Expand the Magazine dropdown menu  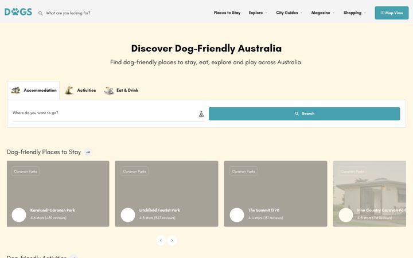[x=323, y=13]
